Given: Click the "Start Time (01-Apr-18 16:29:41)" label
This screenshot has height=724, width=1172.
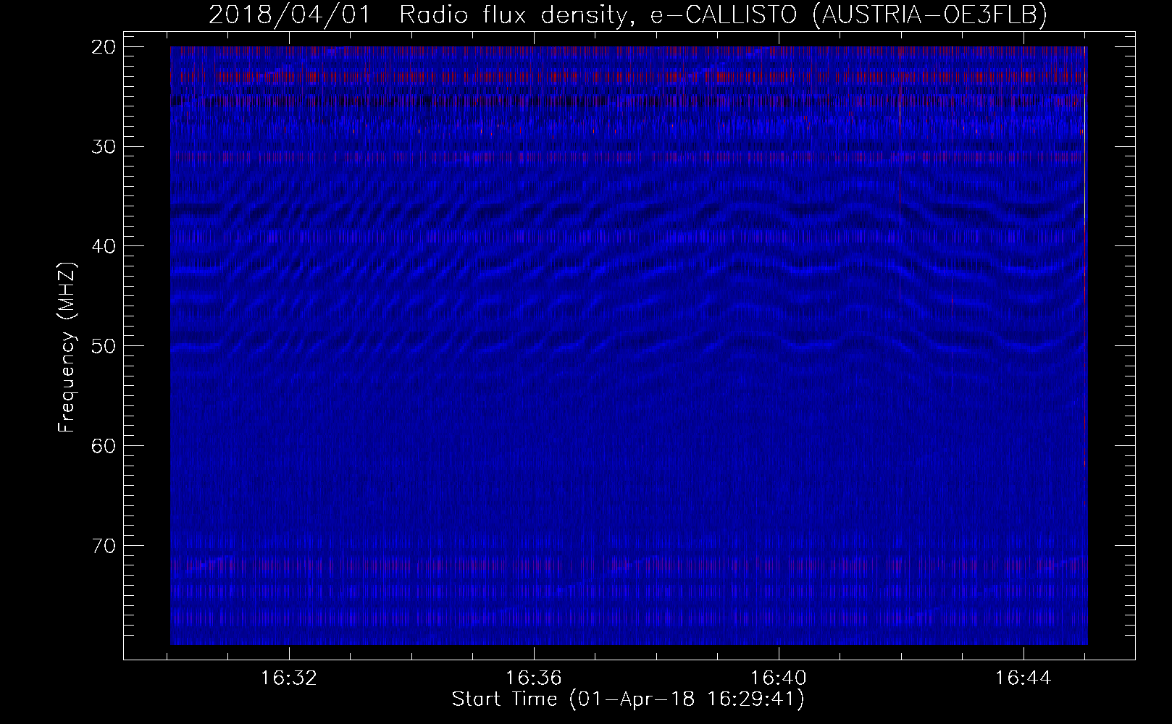Looking at the screenshot, I should (628, 699).
